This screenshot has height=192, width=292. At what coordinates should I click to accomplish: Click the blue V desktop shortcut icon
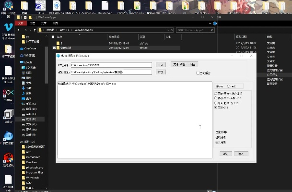(x=8, y=27)
